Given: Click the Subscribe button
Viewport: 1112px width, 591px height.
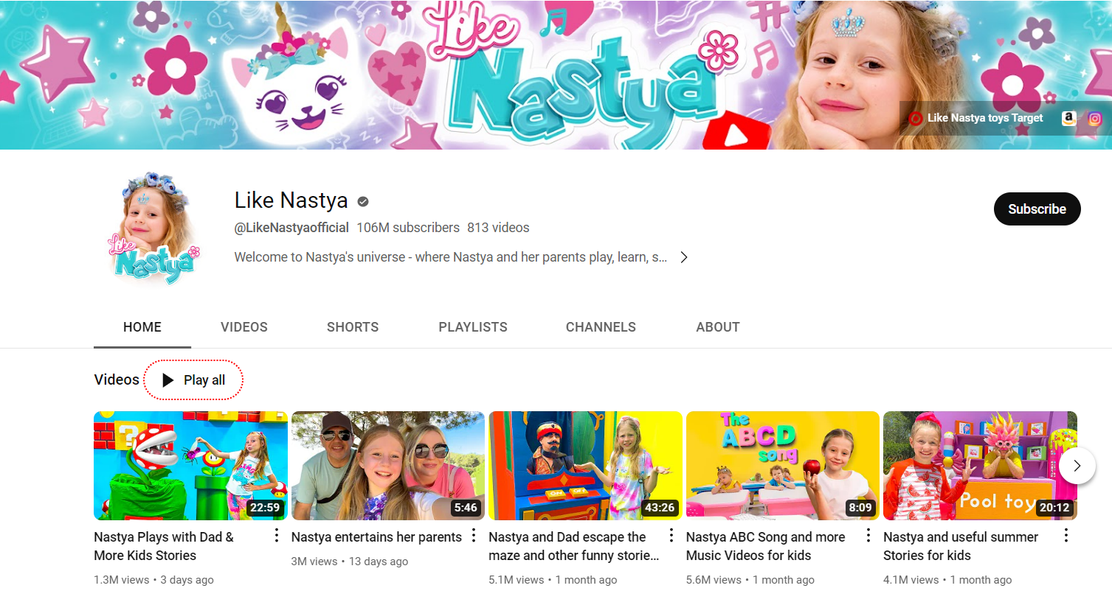Looking at the screenshot, I should (1037, 209).
